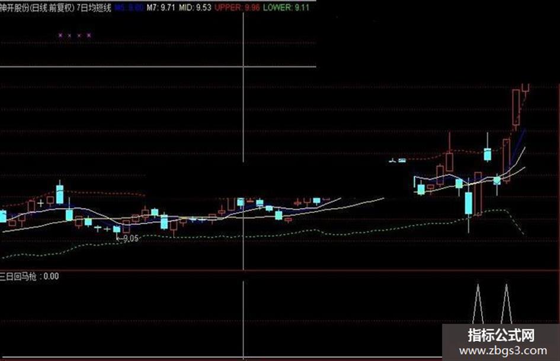Select the green LOWER: 9.11 value

pos(286,8)
